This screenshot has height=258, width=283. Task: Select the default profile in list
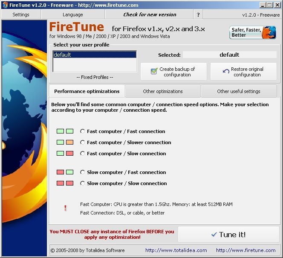point(94,55)
